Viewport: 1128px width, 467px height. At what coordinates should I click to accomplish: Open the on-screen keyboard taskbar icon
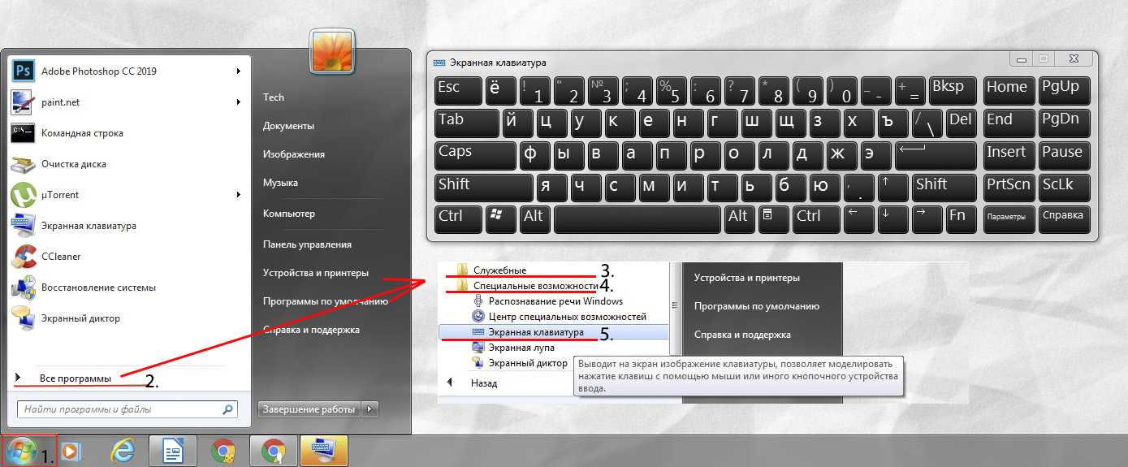[x=324, y=451]
